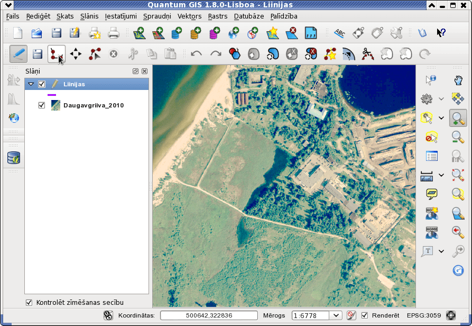The image size is (472, 326).
Task: Click the purple Liinijas line symbol
Action: 52,95
